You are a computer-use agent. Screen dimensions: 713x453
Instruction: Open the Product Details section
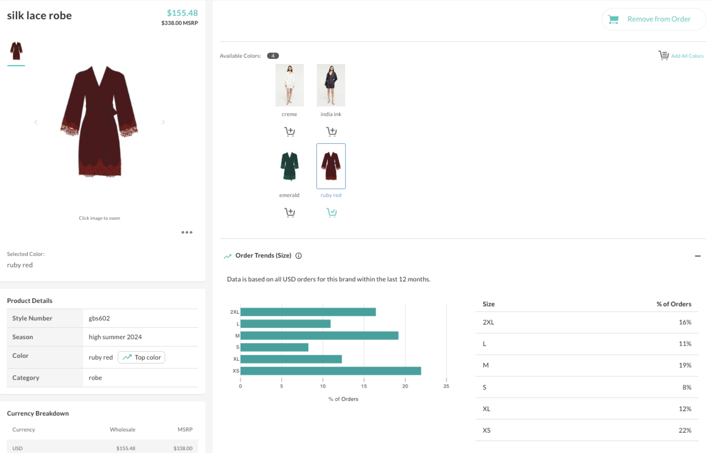[x=29, y=300]
